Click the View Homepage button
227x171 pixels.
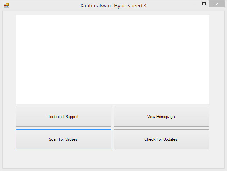coord(161,117)
